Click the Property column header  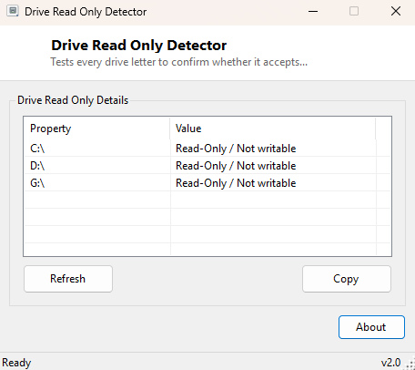tap(97, 128)
